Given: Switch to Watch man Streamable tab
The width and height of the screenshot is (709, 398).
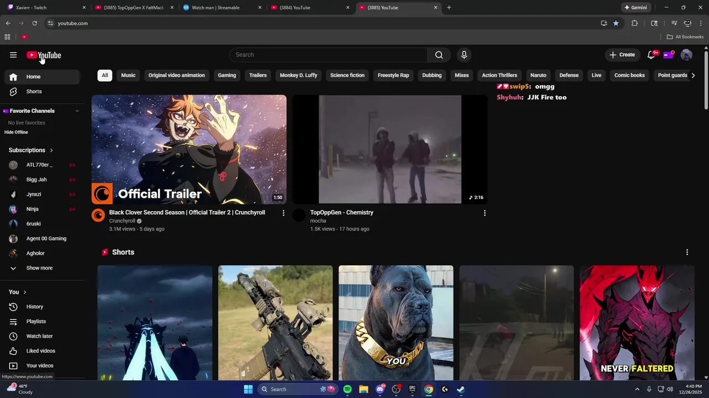Looking at the screenshot, I should coord(222,8).
